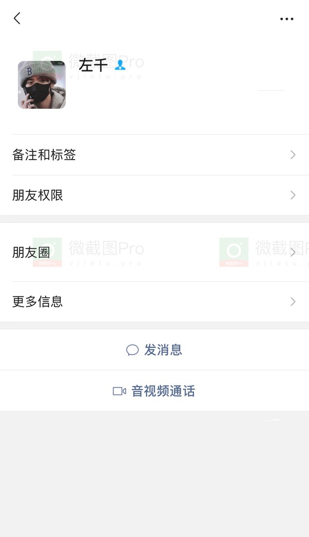Open 备注和标签 settings
This screenshot has width=309, height=537.
(154, 155)
